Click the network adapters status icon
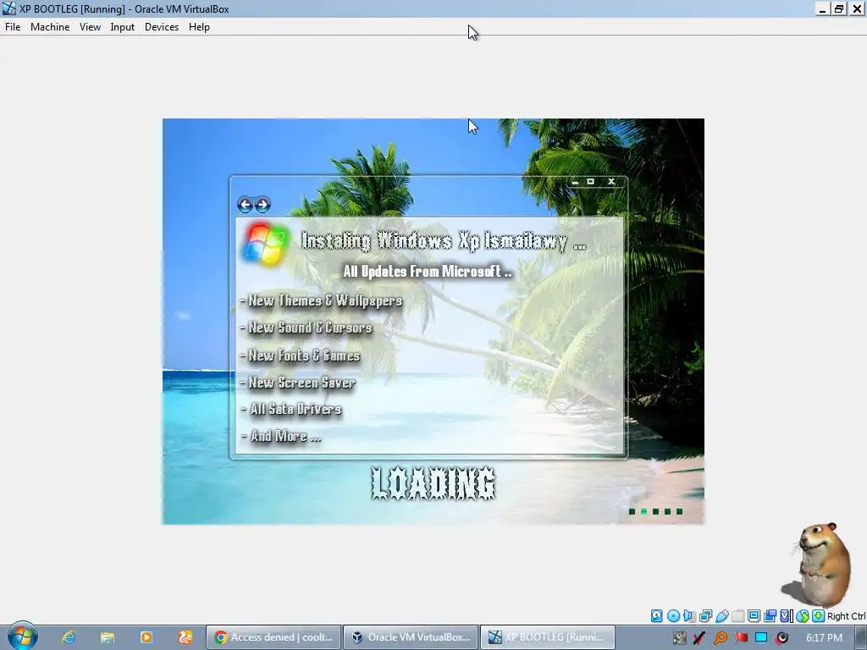The height and width of the screenshot is (650, 867). (x=705, y=616)
